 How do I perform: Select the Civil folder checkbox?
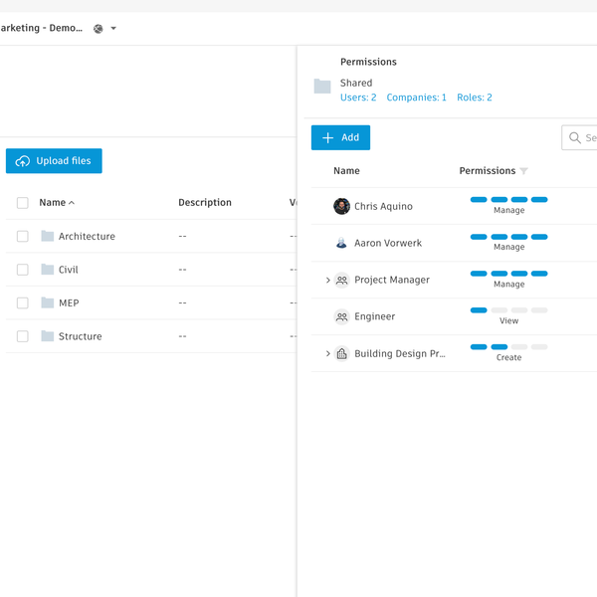[x=23, y=270]
